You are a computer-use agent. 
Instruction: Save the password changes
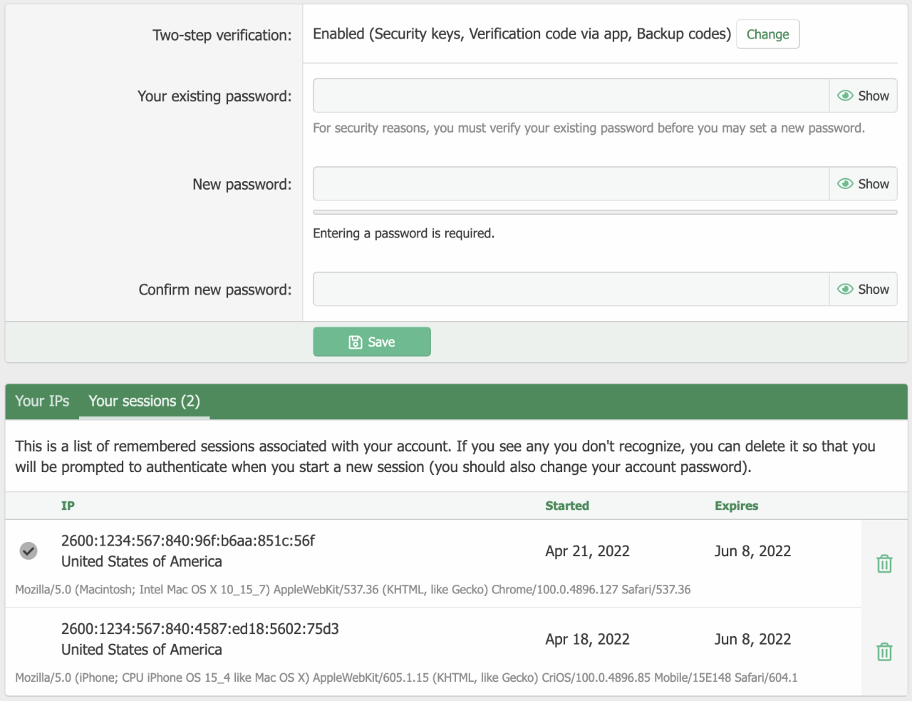(x=372, y=342)
